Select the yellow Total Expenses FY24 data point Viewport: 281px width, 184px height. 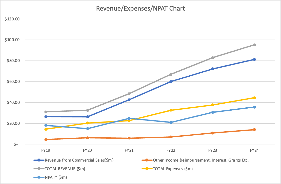[254, 98]
